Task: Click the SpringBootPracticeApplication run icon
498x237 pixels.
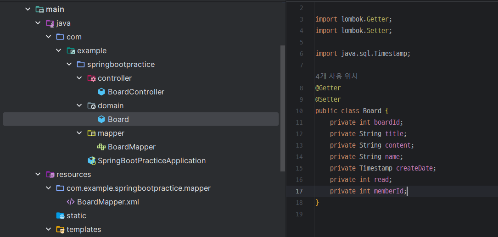Action: coord(91,161)
